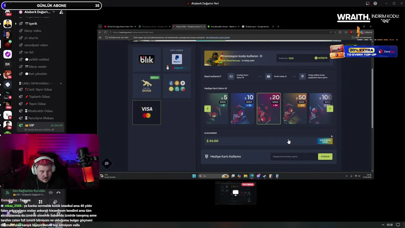The image size is (405, 228).
Task: Collapse the CANLI YAYIN KANALI category
Action: (x=36, y=83)
